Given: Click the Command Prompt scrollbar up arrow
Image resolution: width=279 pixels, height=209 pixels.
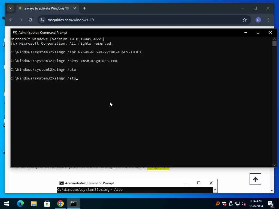Looking at the screenshot, I should [274, 39].
